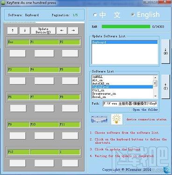
Task: Click the 0/34303 RAM value text
Action: coord(158,27)
